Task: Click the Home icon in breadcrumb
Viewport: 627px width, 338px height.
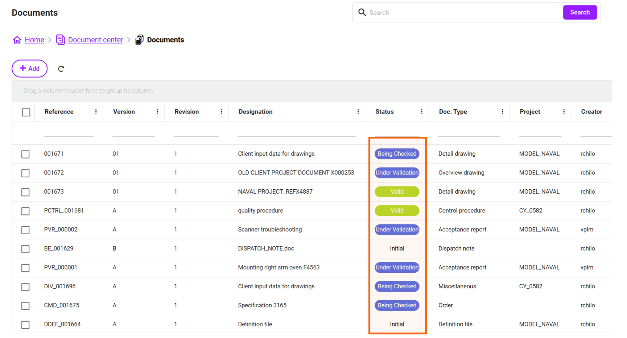Action: coord(17,40)
